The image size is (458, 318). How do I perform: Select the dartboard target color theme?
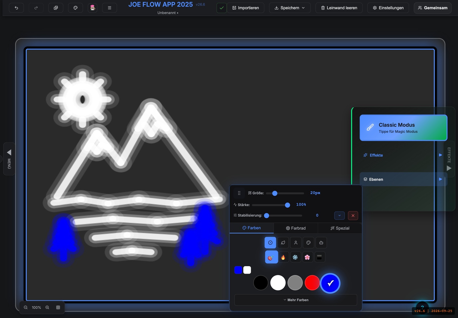[271, 257]
